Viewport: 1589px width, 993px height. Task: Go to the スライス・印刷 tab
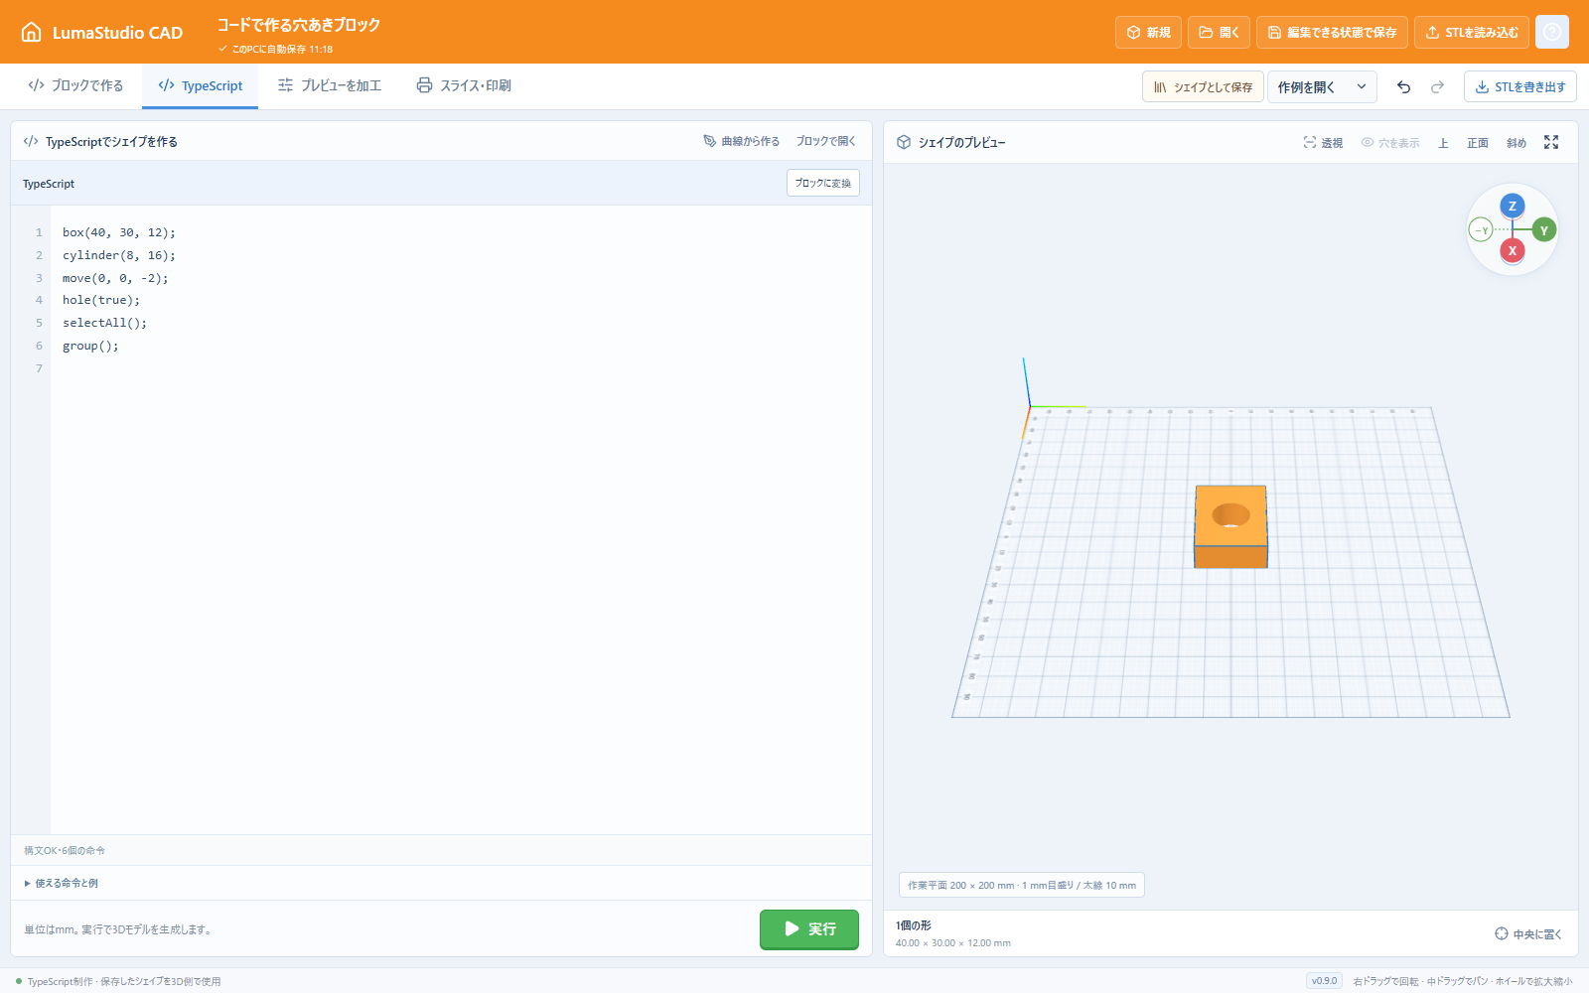[464, 86]
